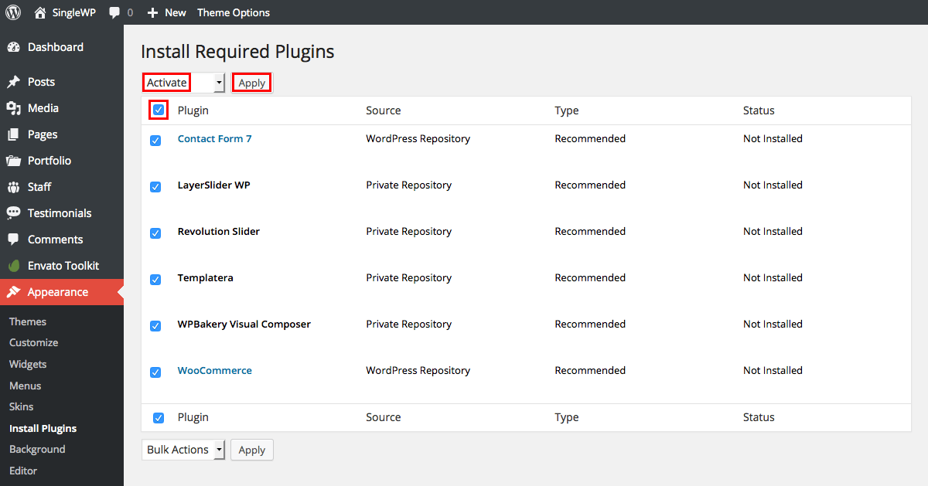Open the Activate bulk action dropdown

pos(183,83)
